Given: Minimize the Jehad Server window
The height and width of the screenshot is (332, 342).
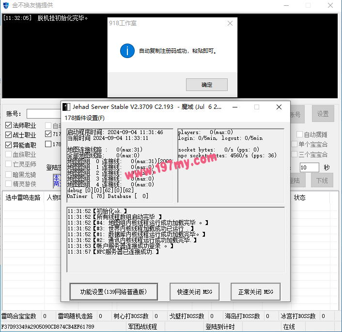Looking at the screenshot, I should tap(234, 107).
